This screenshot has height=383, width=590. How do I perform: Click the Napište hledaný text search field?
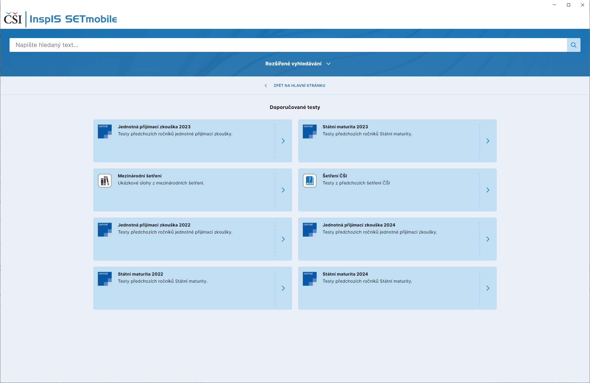(x=288, y=45)
